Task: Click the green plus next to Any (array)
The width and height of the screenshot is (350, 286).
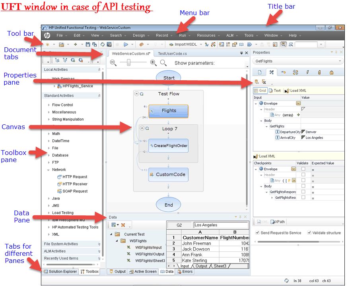Action: click(x=298, y=115)
